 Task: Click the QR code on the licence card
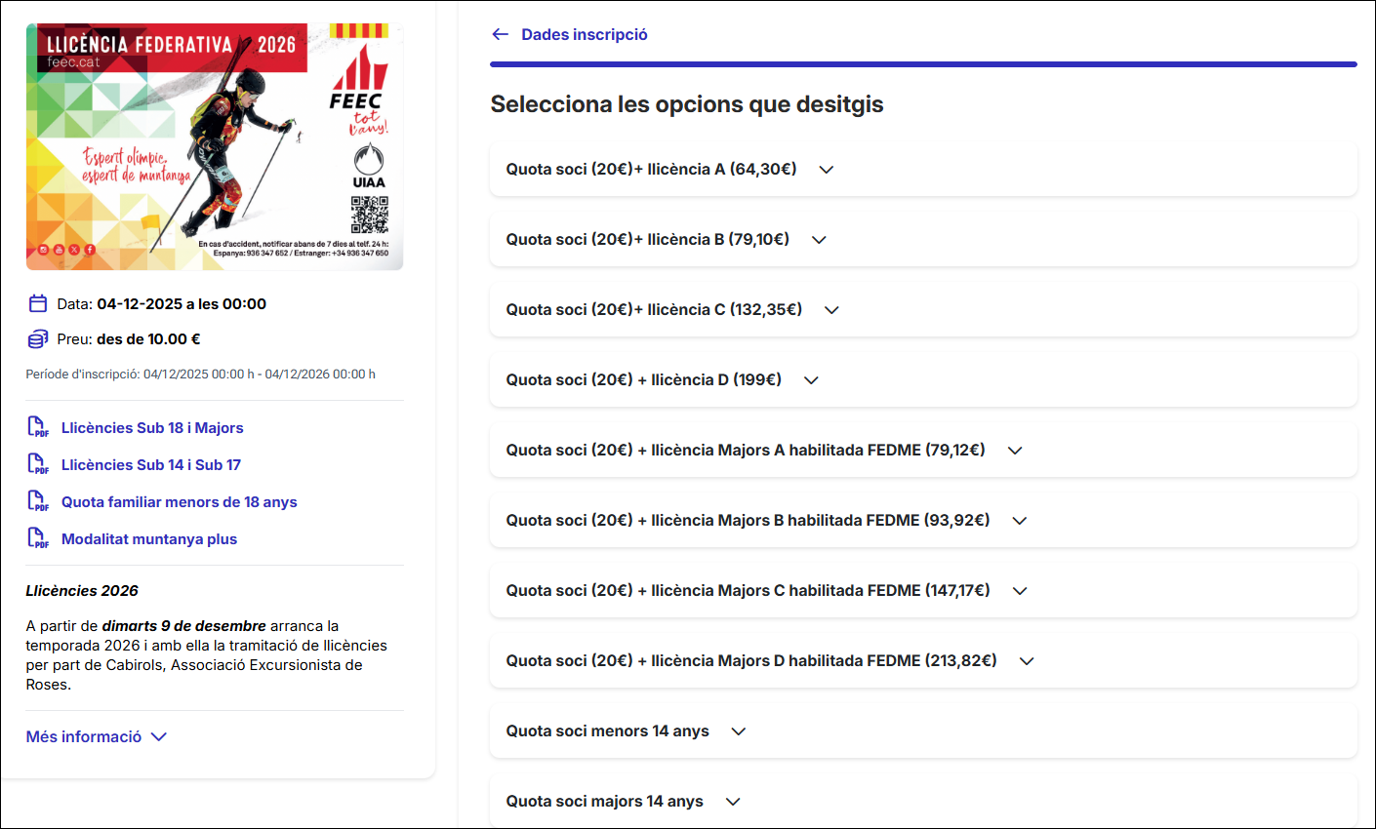tap(369, 215)
